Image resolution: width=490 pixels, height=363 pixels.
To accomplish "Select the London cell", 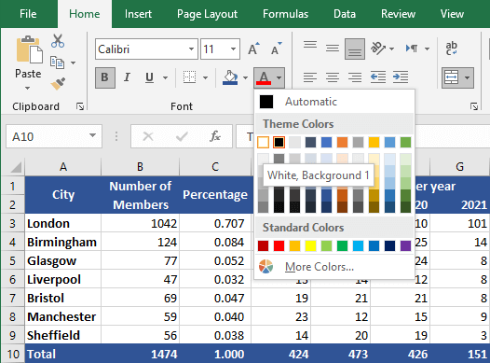I will [62, 223].
